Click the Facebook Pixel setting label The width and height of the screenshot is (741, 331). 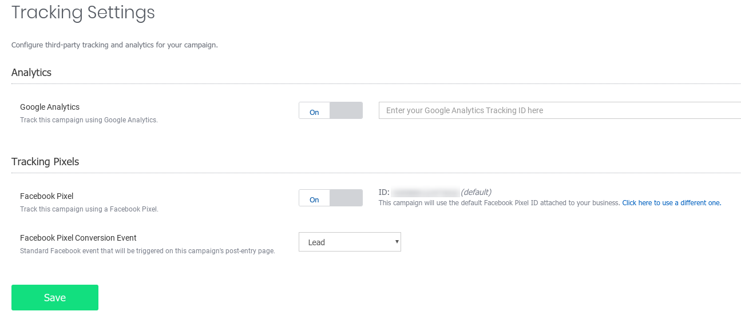46,196
